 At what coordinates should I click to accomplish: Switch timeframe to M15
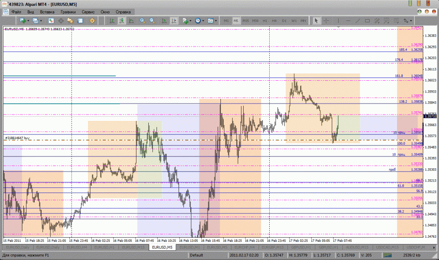(x=246, y=21)
